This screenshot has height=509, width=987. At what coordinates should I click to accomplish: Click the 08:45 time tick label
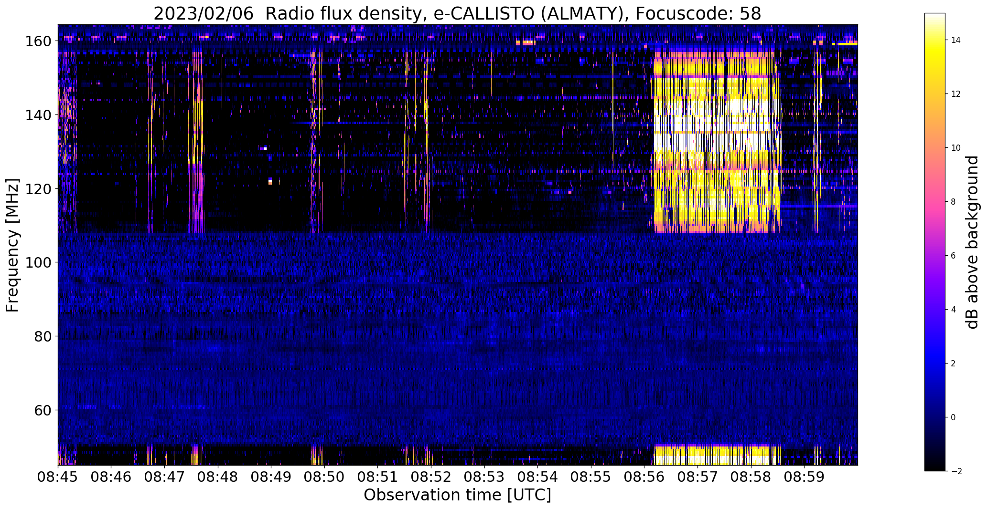click(x=58, y=477)
